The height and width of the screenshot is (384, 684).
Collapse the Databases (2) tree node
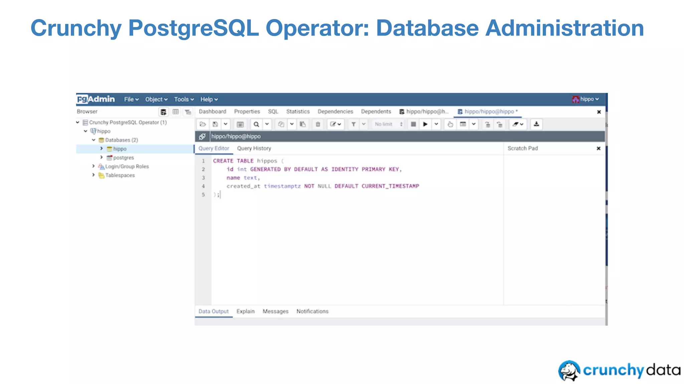tap(94, 140)
